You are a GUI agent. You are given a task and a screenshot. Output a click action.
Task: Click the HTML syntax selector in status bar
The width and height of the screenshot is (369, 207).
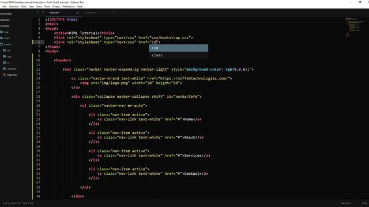pos(364,203)
